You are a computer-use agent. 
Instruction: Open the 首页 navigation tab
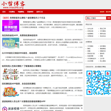click(4, 12)
